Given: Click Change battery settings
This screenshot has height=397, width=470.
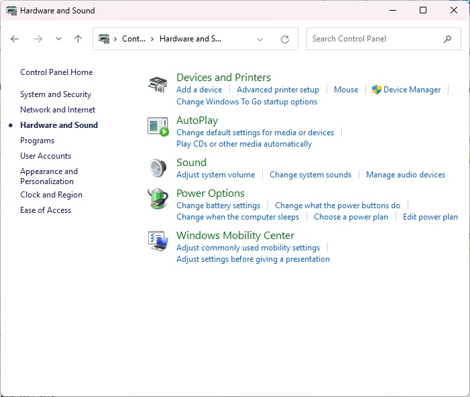Looking at the screenshot, I should [218, 206].
